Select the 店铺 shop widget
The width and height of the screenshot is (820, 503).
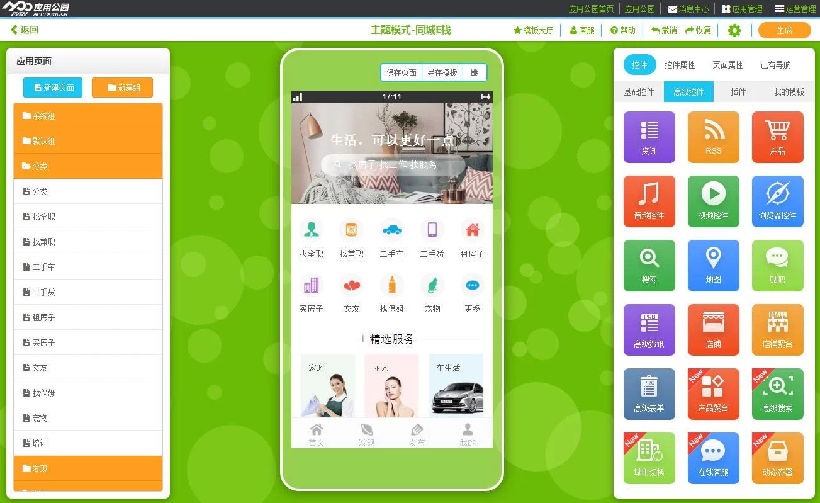(x=713, y=330)
